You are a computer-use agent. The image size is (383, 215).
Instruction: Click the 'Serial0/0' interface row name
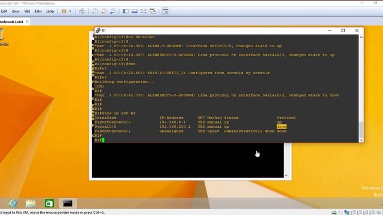(105, 127)
